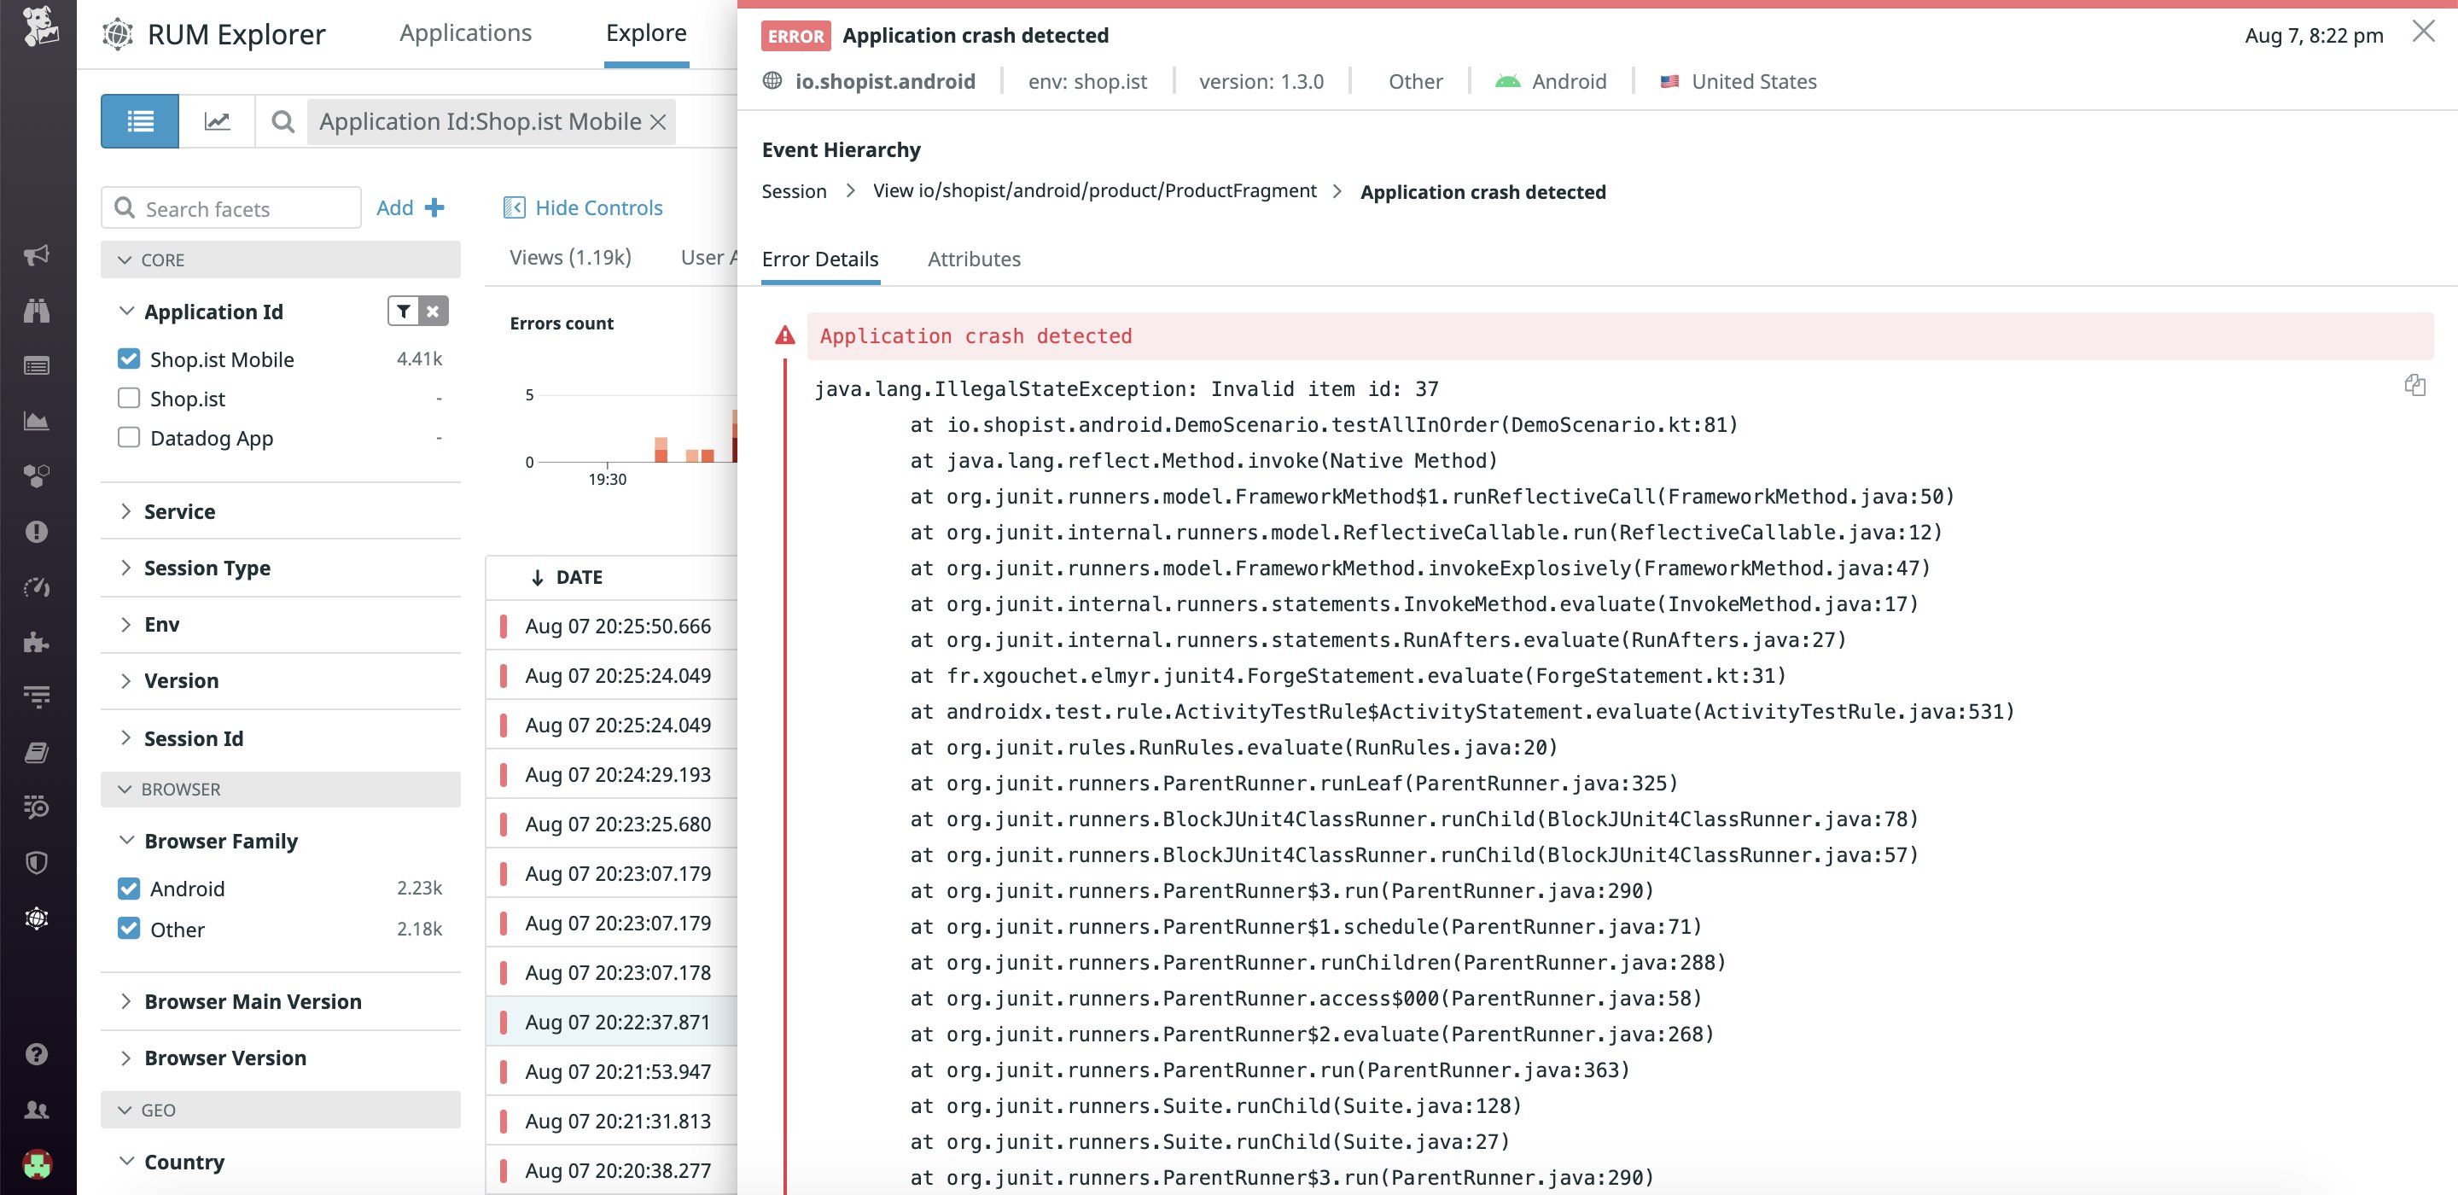
Task: Open the help question mark icon
Action: pos(36,1054)
